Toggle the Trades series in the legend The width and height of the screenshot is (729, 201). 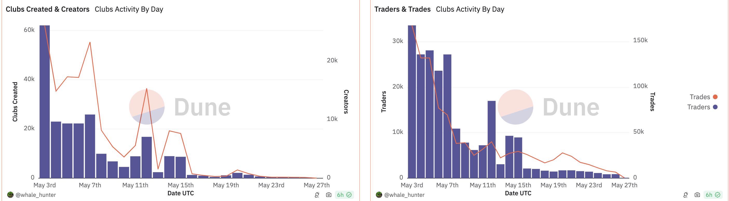pos(700,97)
